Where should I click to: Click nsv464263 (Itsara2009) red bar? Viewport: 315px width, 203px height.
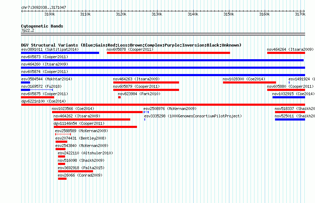click(x=146, y=82)
